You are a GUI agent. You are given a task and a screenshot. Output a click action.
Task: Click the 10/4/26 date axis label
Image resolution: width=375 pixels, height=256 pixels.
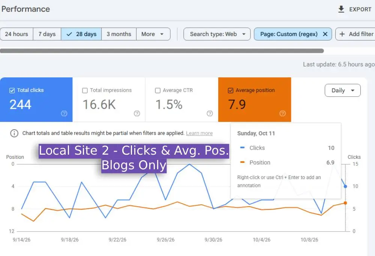261,240
